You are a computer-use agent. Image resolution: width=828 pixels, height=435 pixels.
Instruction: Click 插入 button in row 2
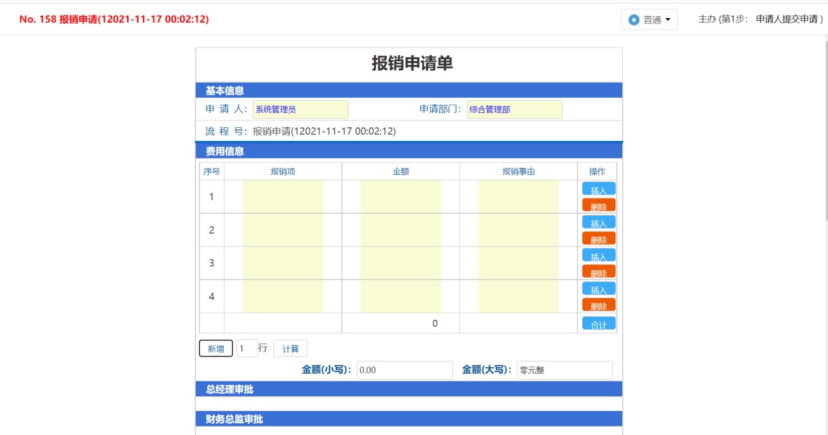599,222
